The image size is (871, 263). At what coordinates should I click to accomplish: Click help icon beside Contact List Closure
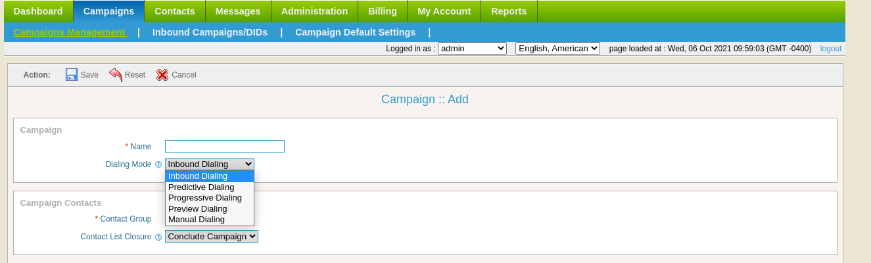click(158, 237)
